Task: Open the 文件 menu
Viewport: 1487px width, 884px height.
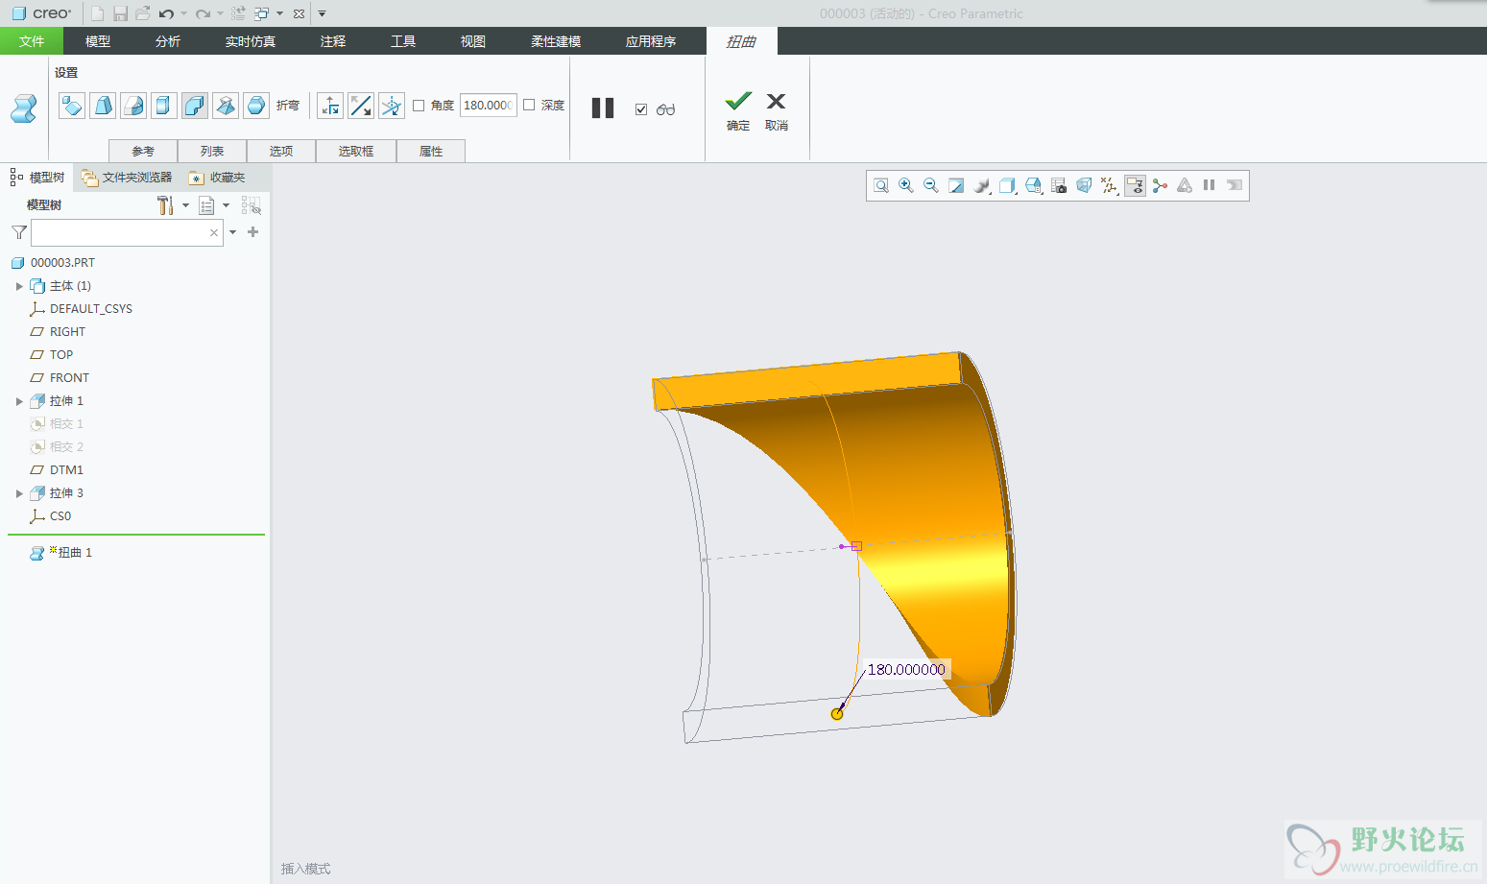Action: pos(32,41)
